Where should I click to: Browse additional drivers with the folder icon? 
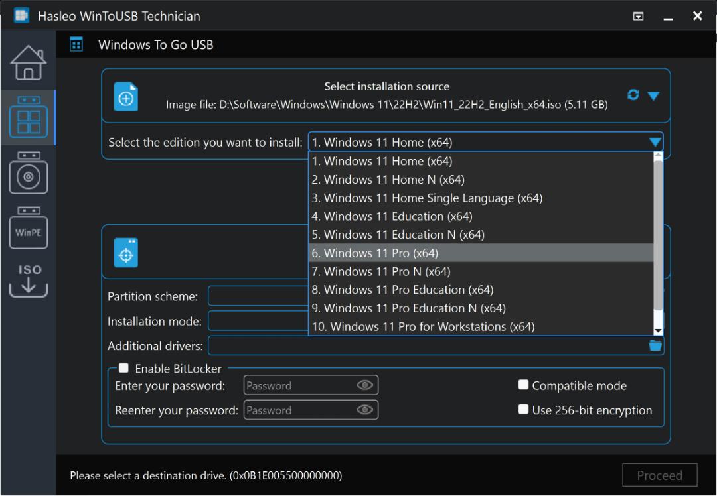(x=655, y=345)
